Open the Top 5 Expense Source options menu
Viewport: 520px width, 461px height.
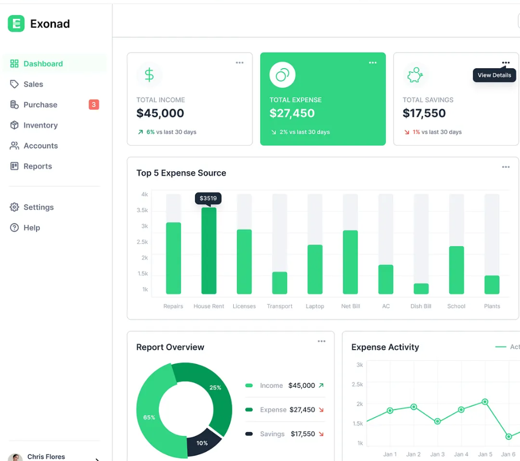tap(505, 166)
